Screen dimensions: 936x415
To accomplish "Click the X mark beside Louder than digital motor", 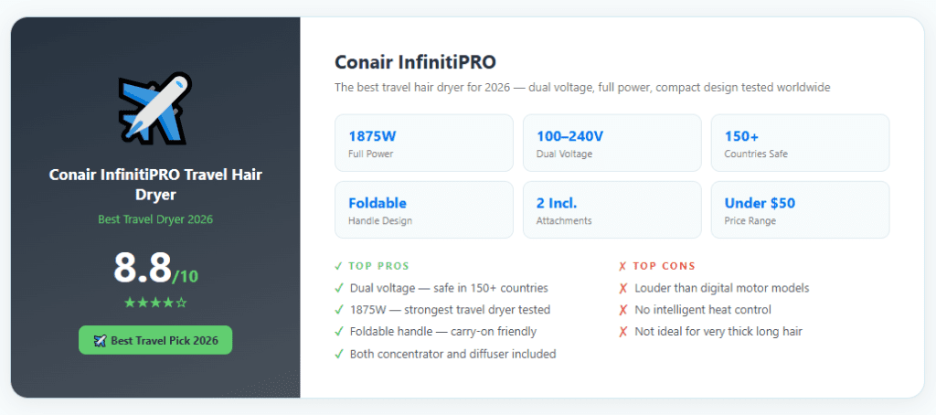I will click(623, 289).
